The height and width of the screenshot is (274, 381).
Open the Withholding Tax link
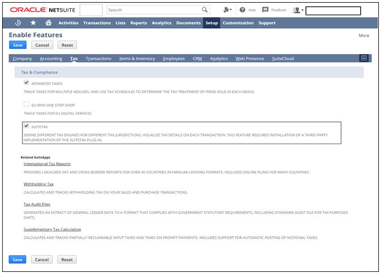[x=38, y=184]
